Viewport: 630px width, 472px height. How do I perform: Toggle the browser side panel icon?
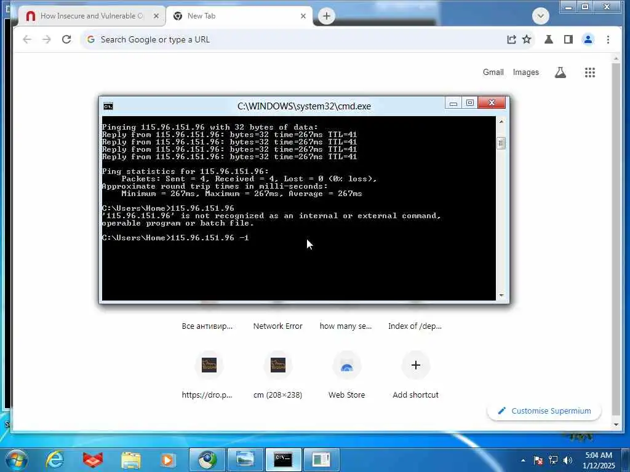pyautogui.click(x=568, y=39)
